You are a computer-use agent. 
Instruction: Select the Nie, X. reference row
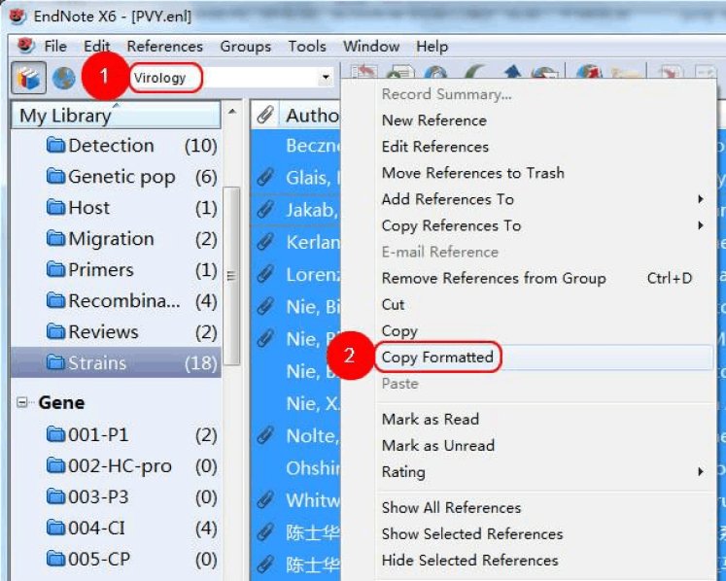click(295, 404)
